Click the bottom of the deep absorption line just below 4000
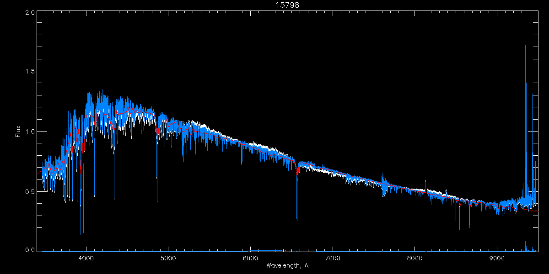Image resolution: width=549 pixels, height=274 pixels. pyautogui.click(x=81, y=234)
